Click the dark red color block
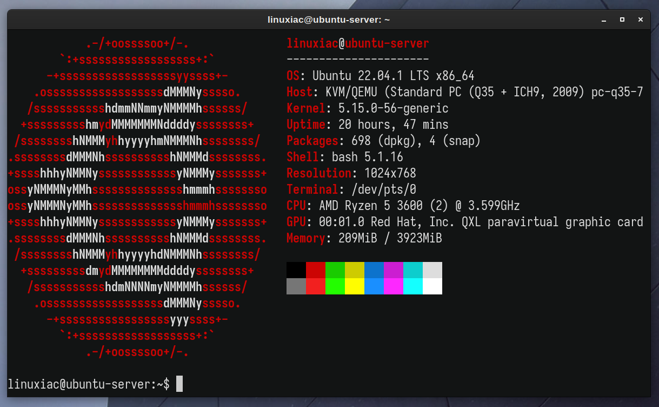The image size is (659, 407). coord(316,270)
